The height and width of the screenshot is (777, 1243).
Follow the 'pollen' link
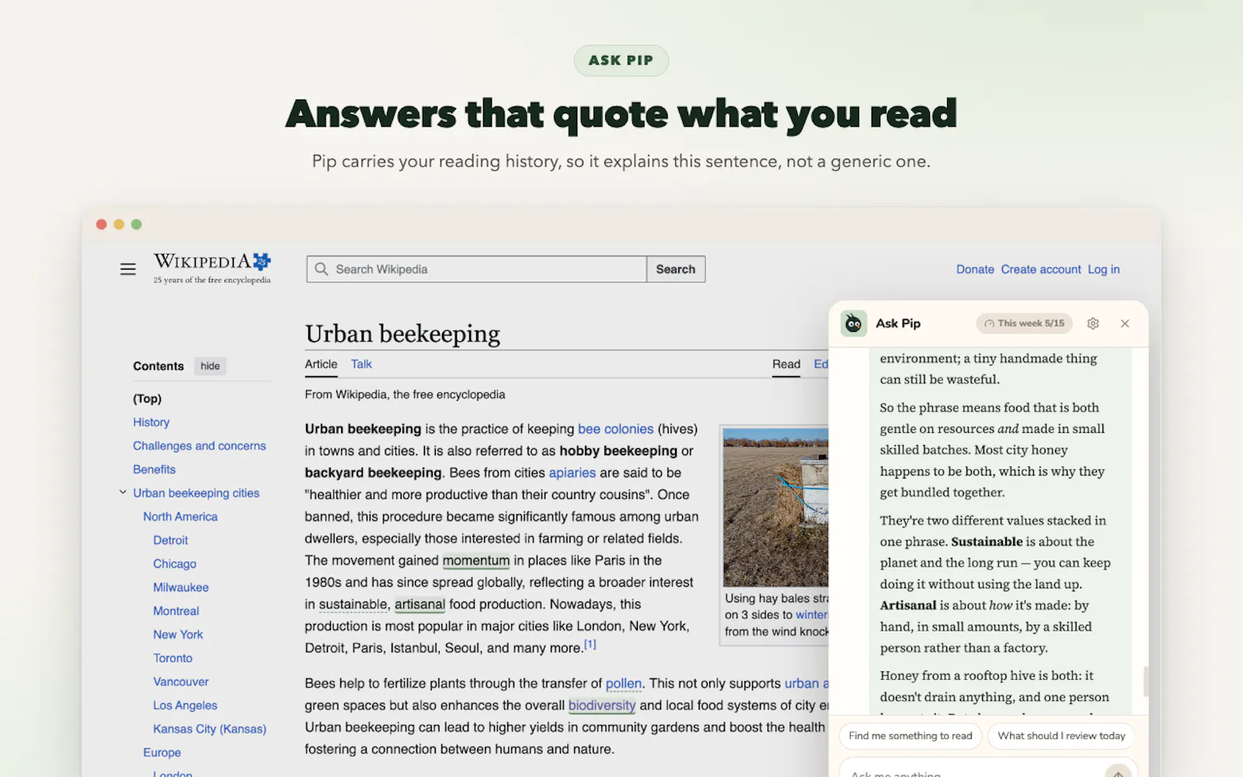pos(624,683)
